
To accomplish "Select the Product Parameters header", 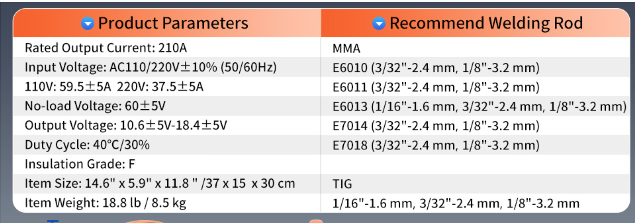I will point(173,23).
